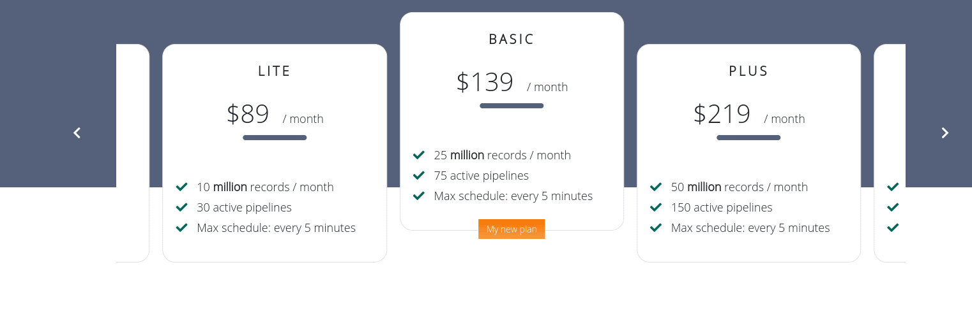Select the LITE plan title

275,71
